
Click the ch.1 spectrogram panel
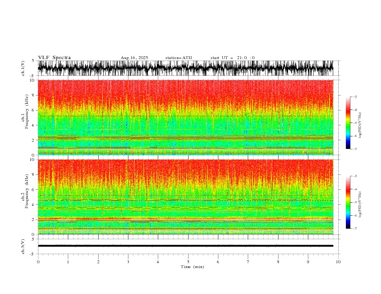pos(186,117)
